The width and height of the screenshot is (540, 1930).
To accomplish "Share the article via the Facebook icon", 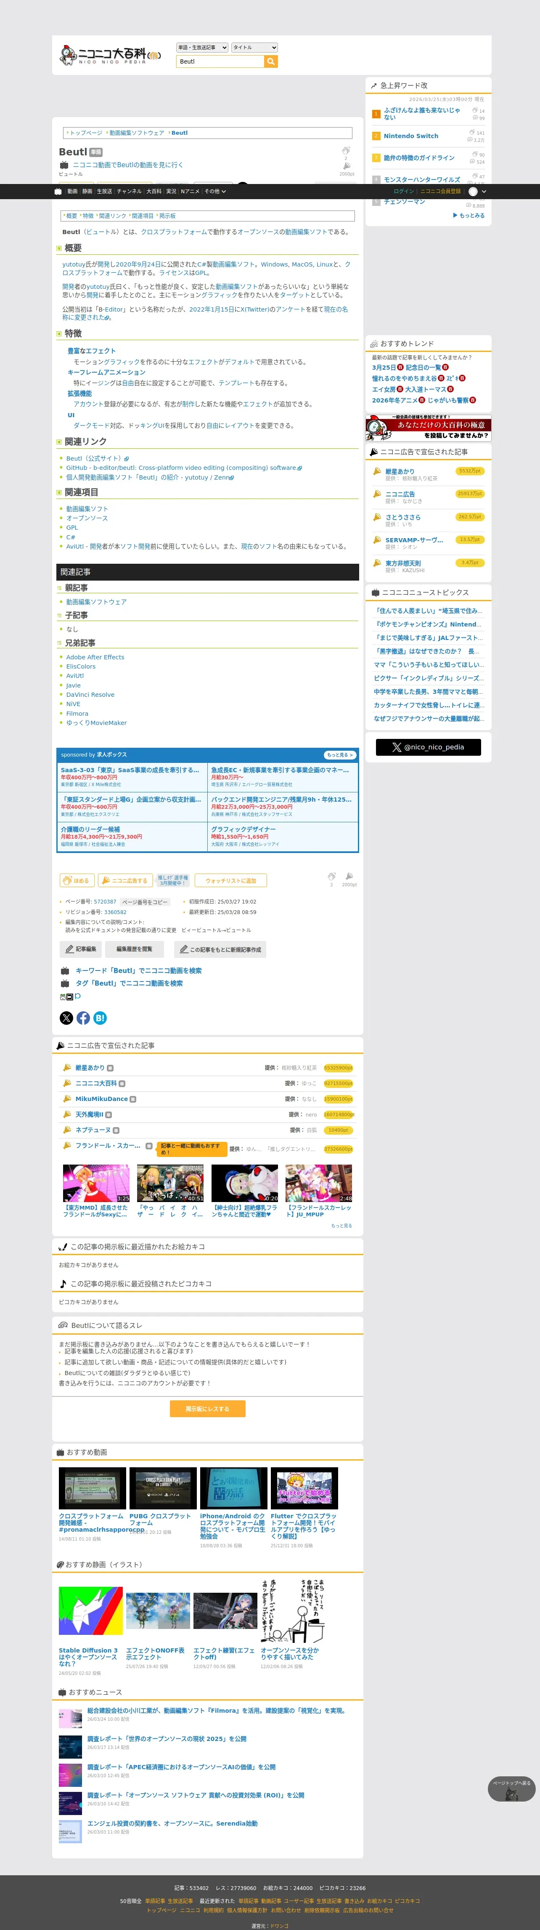I will coord(83,1018).
